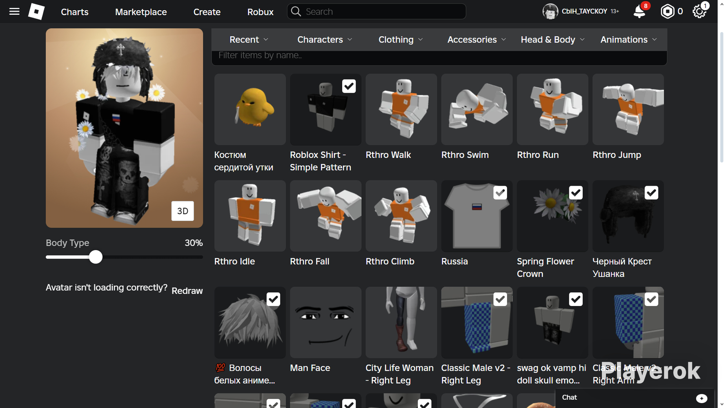Uncheck the Russia t-shirt checkbox
726x408 pixels.
tap(500, 193)
